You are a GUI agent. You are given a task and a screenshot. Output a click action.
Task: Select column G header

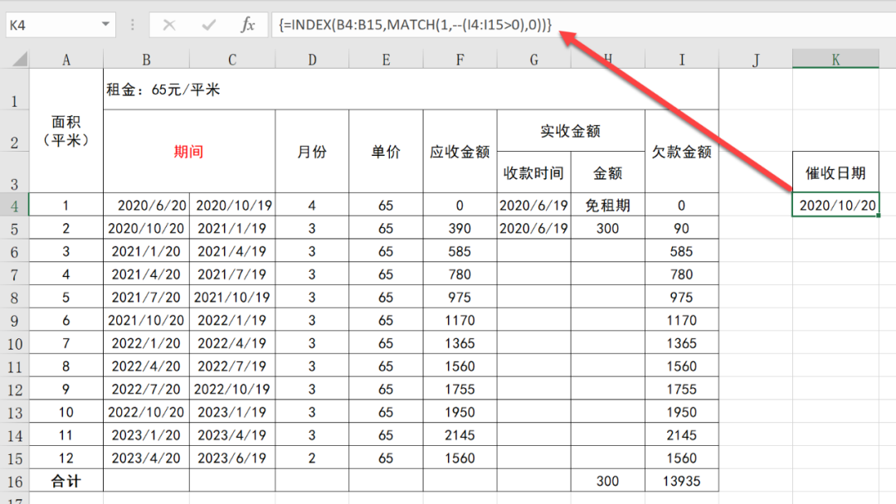[533, 60]
